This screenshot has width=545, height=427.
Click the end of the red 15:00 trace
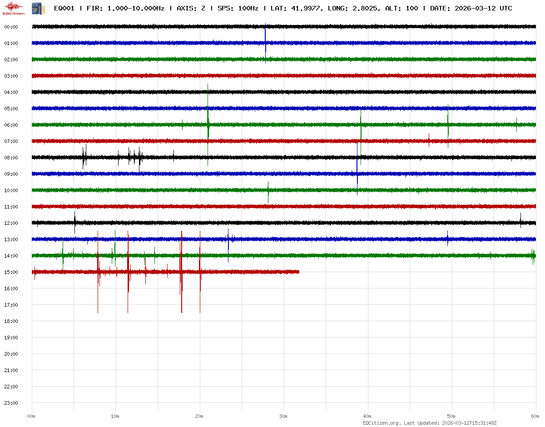[x=298, y=272]
